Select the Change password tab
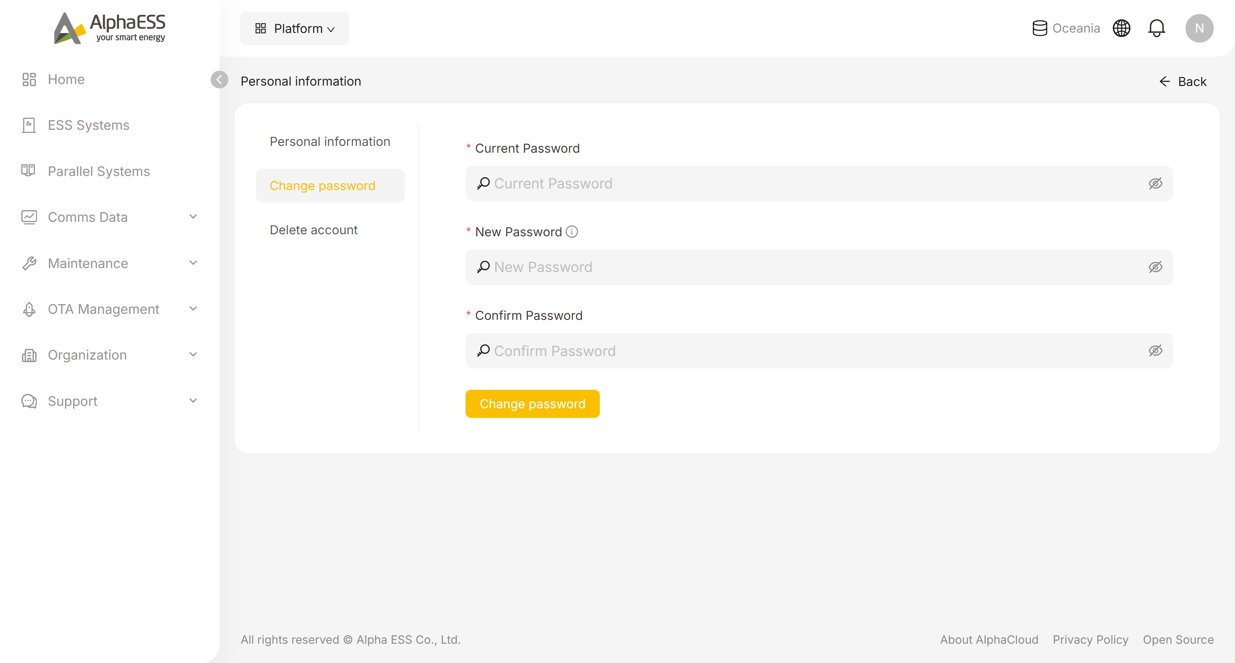This screenshot has height=663, width=1235. pyautogui.click(x=330, y=185)
